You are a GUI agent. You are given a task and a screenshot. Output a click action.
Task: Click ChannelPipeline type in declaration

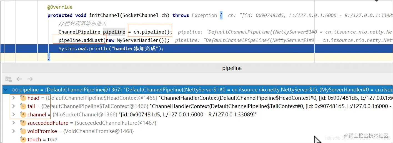click(79, 32)
